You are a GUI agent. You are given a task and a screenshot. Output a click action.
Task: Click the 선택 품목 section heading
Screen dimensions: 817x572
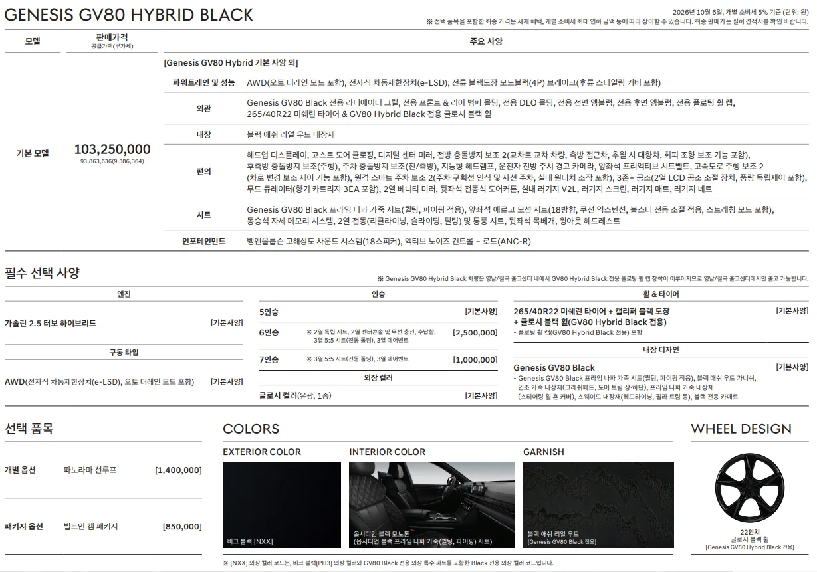[x=29, y=429]
